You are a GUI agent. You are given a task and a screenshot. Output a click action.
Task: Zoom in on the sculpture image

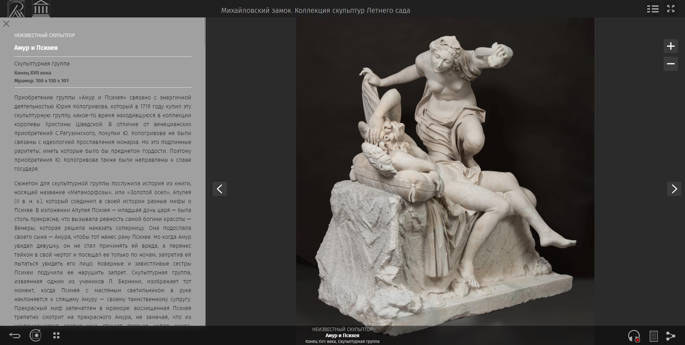click(670, 46)
